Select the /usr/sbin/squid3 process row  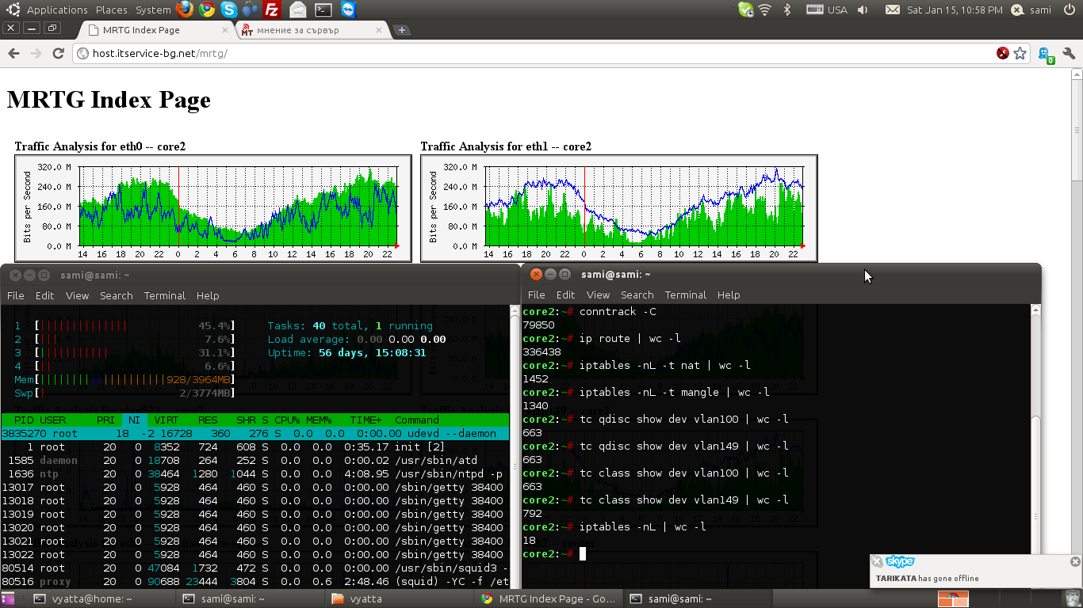click(254, 568)
